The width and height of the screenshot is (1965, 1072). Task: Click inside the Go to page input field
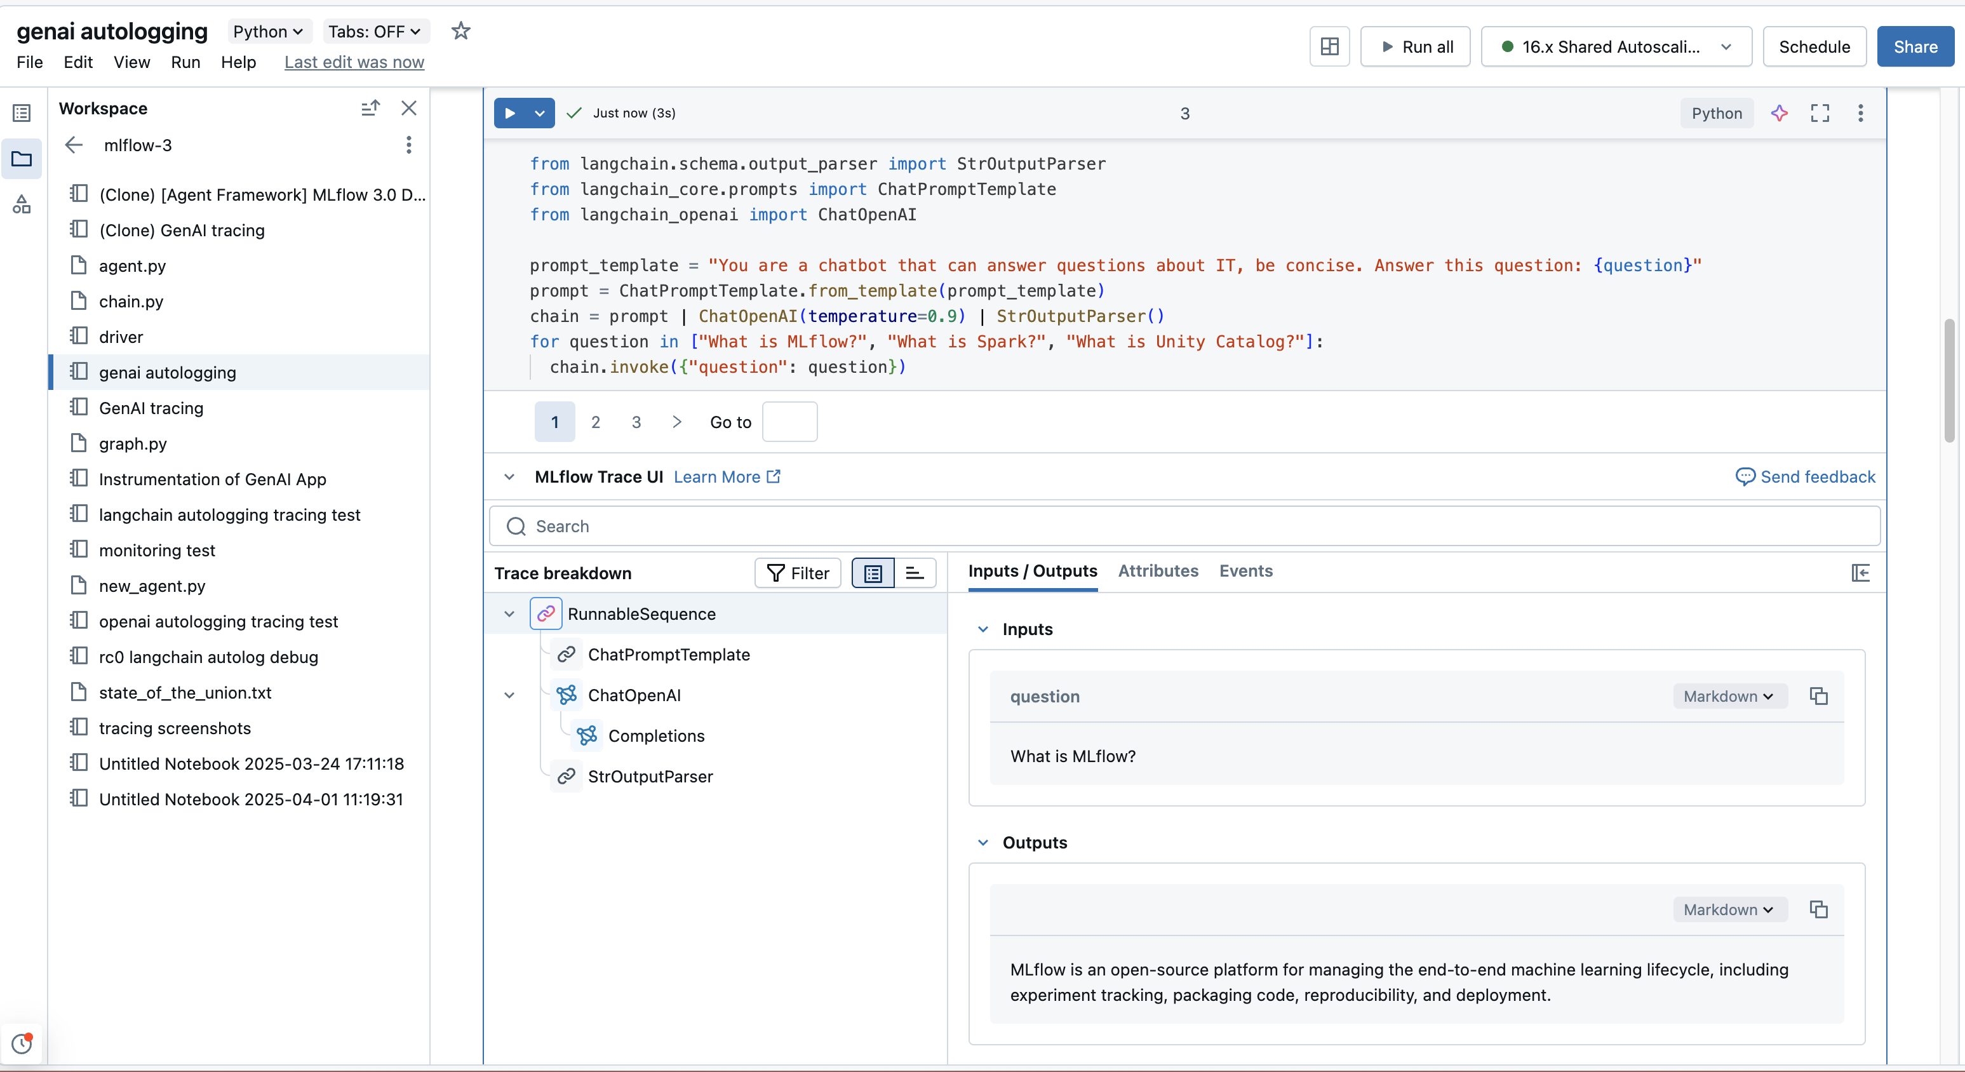tap(789, 421)
